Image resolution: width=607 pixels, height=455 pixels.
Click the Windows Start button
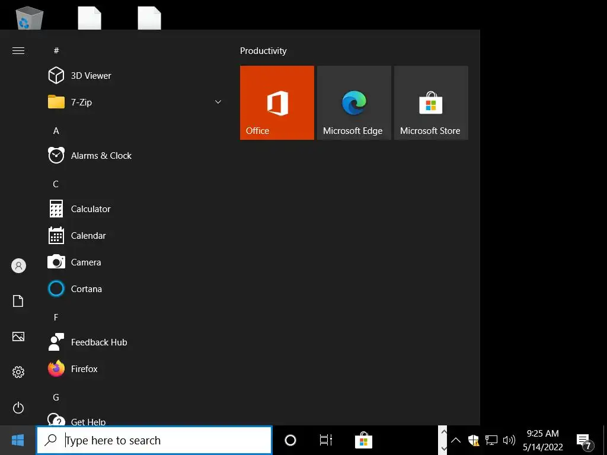pyautogui.click(x=18, y=440)
